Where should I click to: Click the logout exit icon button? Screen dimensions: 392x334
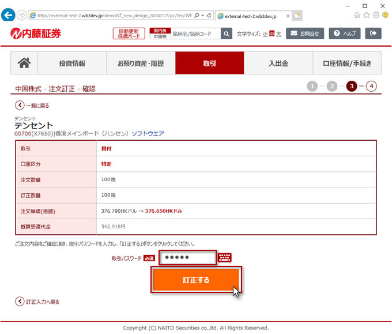coord(373,33)
